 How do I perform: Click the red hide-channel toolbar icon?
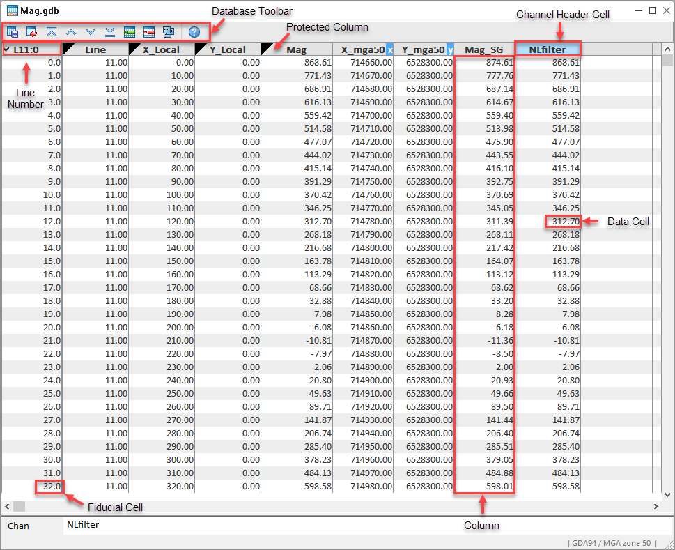(x=148, y=31)
